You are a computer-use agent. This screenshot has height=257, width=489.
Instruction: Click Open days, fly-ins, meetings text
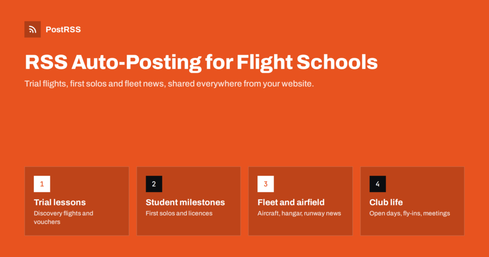409,214
